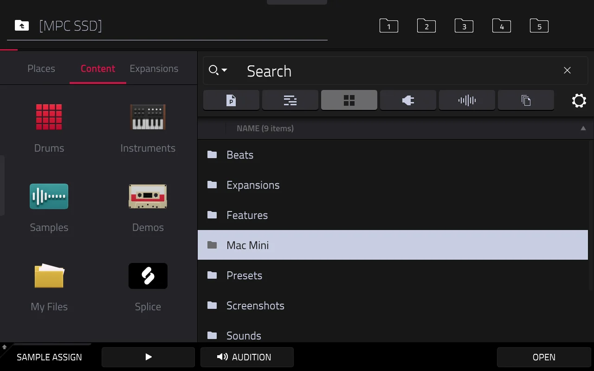Toggle the project files filter
Image resolution: width=594 pixels, height=371 pixels.
[x=231, y=100]
